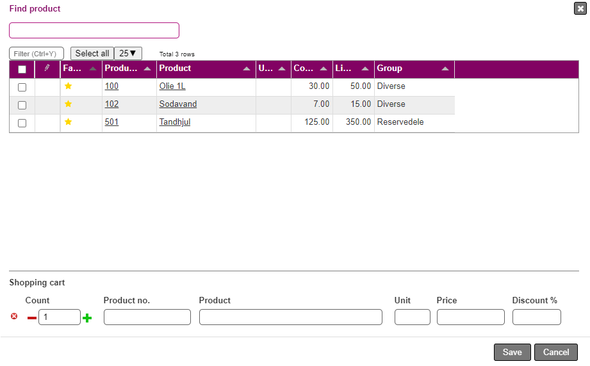Sort by the Group column arrow

[x=445, y=69]
